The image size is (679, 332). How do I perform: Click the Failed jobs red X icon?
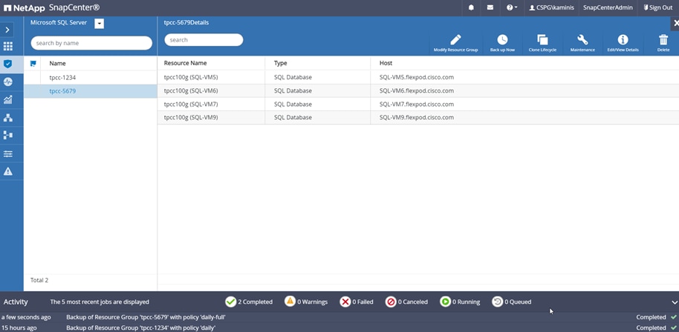pos(345,302)
